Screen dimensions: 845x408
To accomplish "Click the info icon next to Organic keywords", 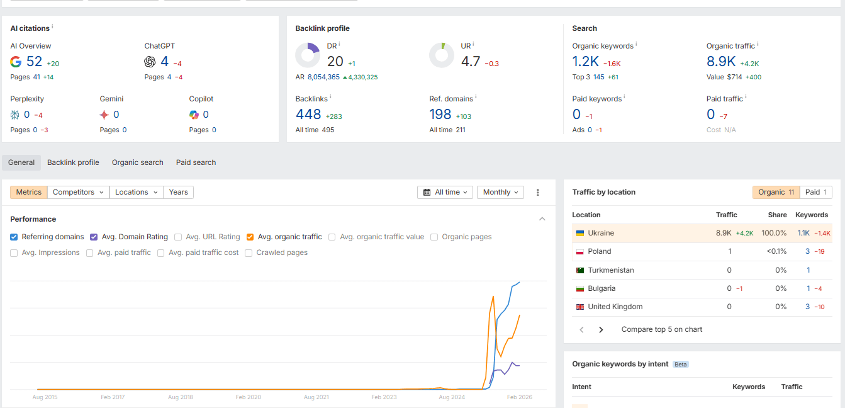I will (636, 45).
